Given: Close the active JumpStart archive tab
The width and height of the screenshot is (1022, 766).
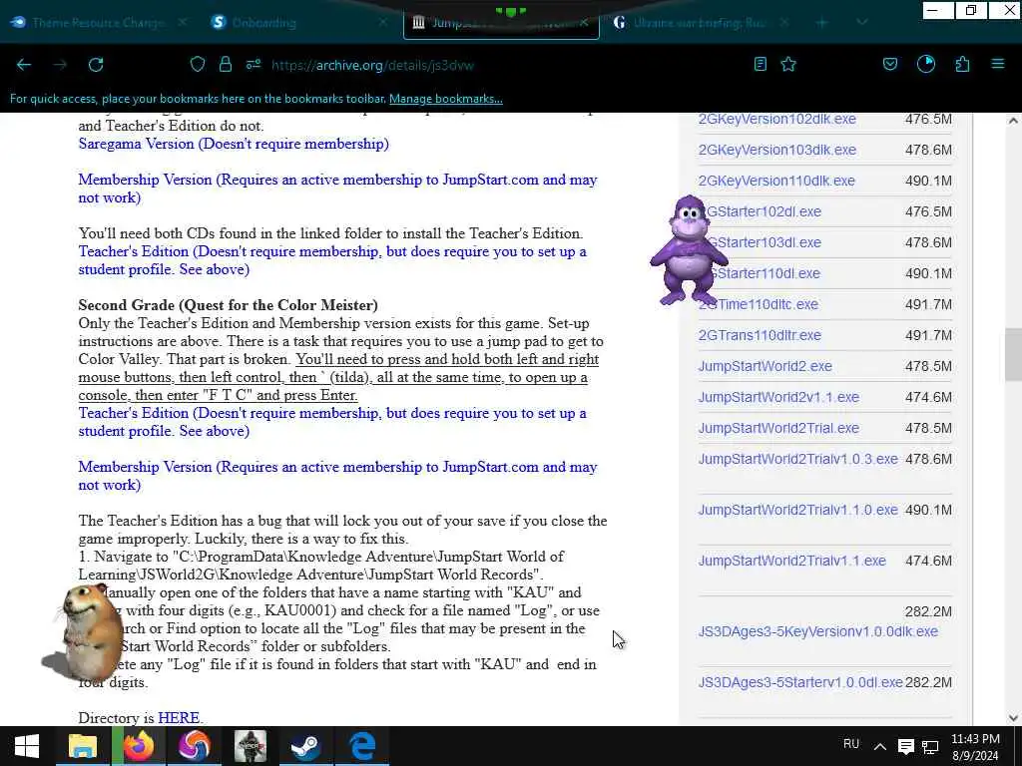Looking at the screenshot, I should [x=584, y=23].
